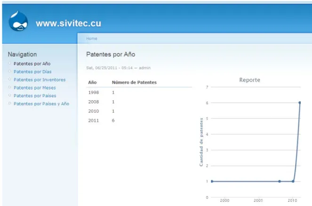Click the Patentes por Paises link
312x206 pixels.
(x=35, y=95)
